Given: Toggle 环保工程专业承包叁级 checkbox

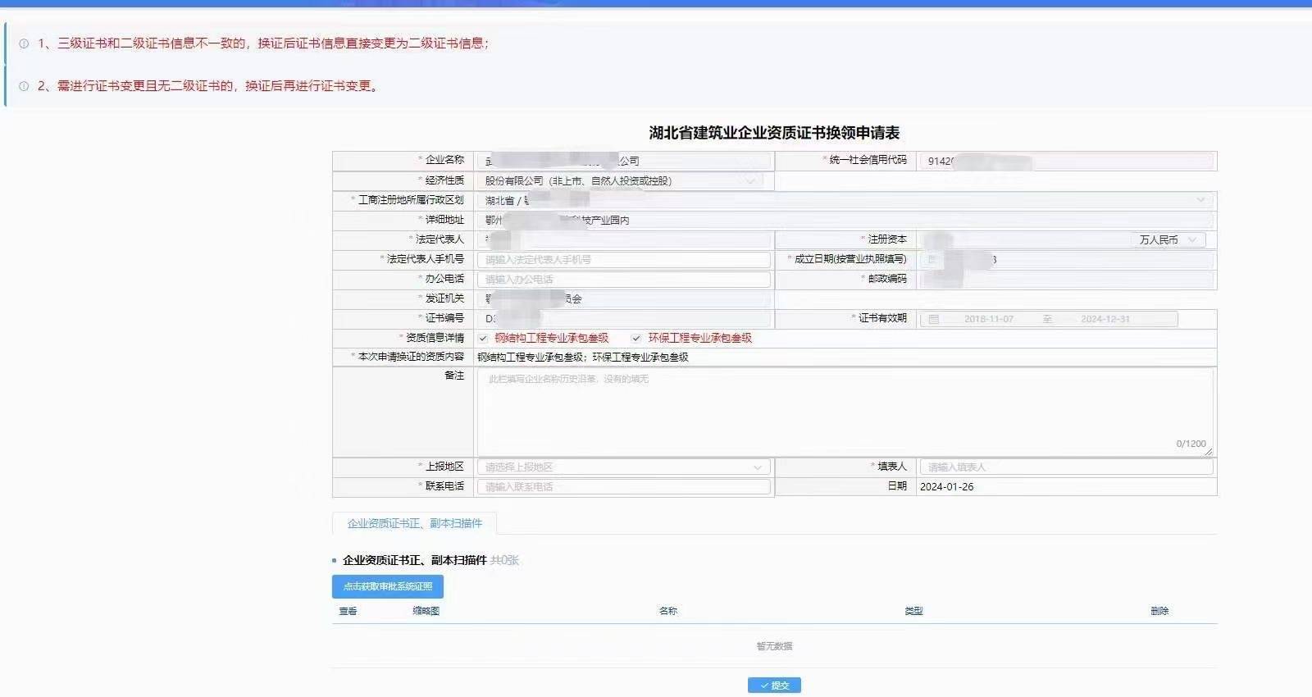Looking at the screenshot, I should 636,338.
